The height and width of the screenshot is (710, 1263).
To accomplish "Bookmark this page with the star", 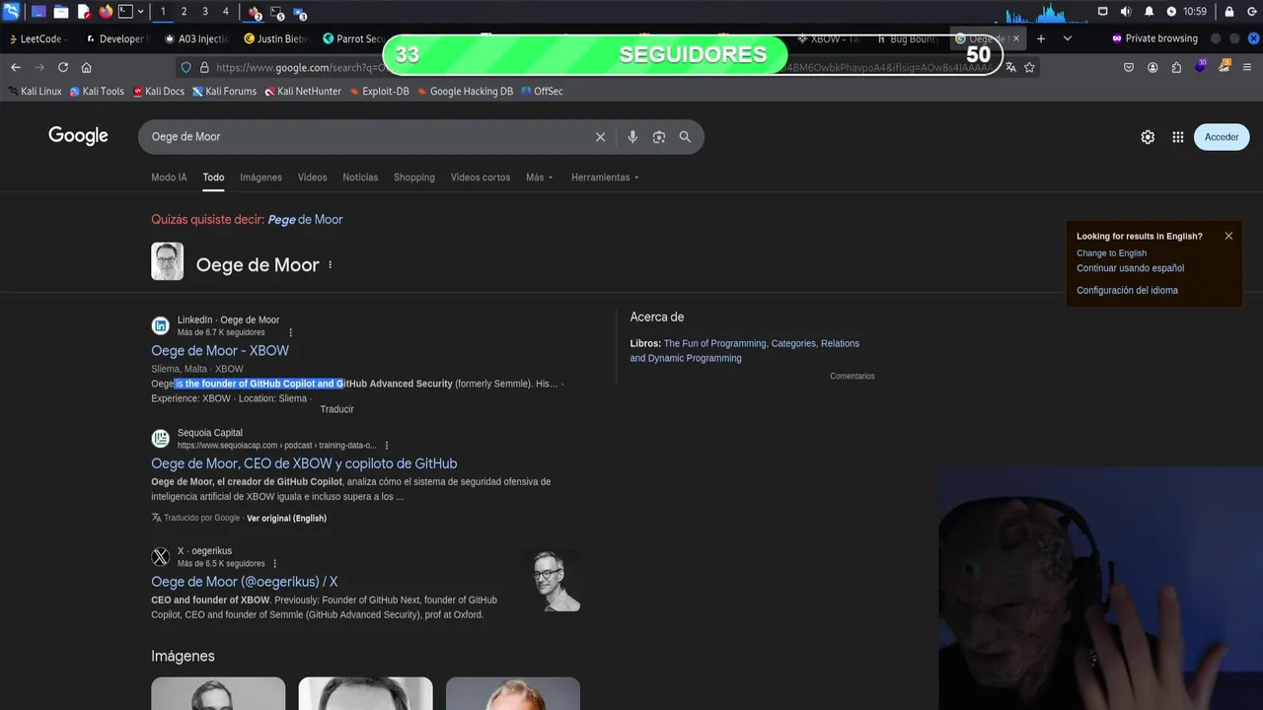I will pos(1029,68).
